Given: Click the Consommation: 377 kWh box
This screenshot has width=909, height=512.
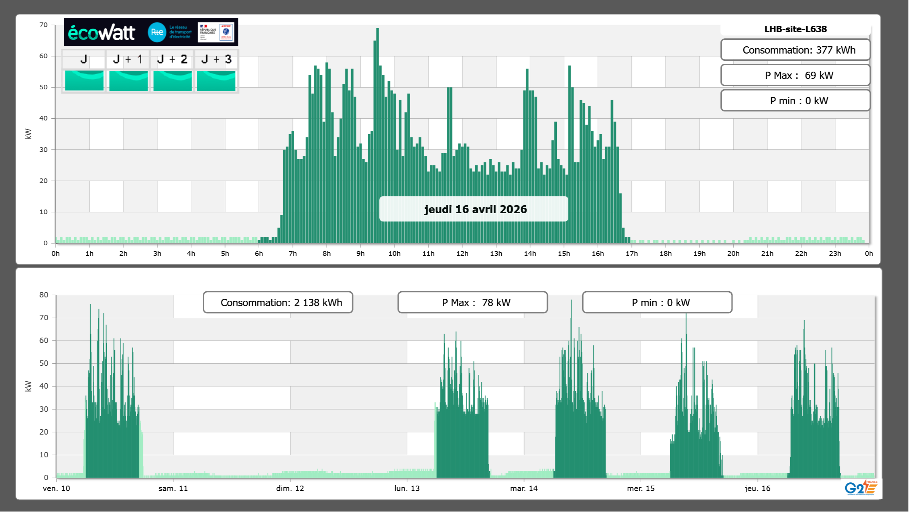Looking at the screenshot, I should click(x=795, y=50).
